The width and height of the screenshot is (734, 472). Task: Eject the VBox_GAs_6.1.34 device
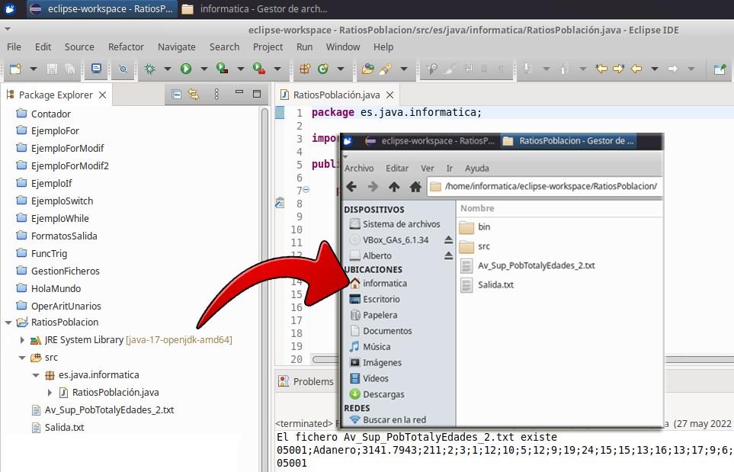pyautogui.click(x=448, y=239)
